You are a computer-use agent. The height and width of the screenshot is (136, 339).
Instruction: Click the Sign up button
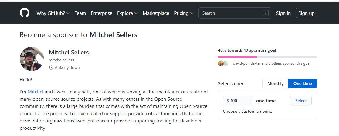point(306,13)
